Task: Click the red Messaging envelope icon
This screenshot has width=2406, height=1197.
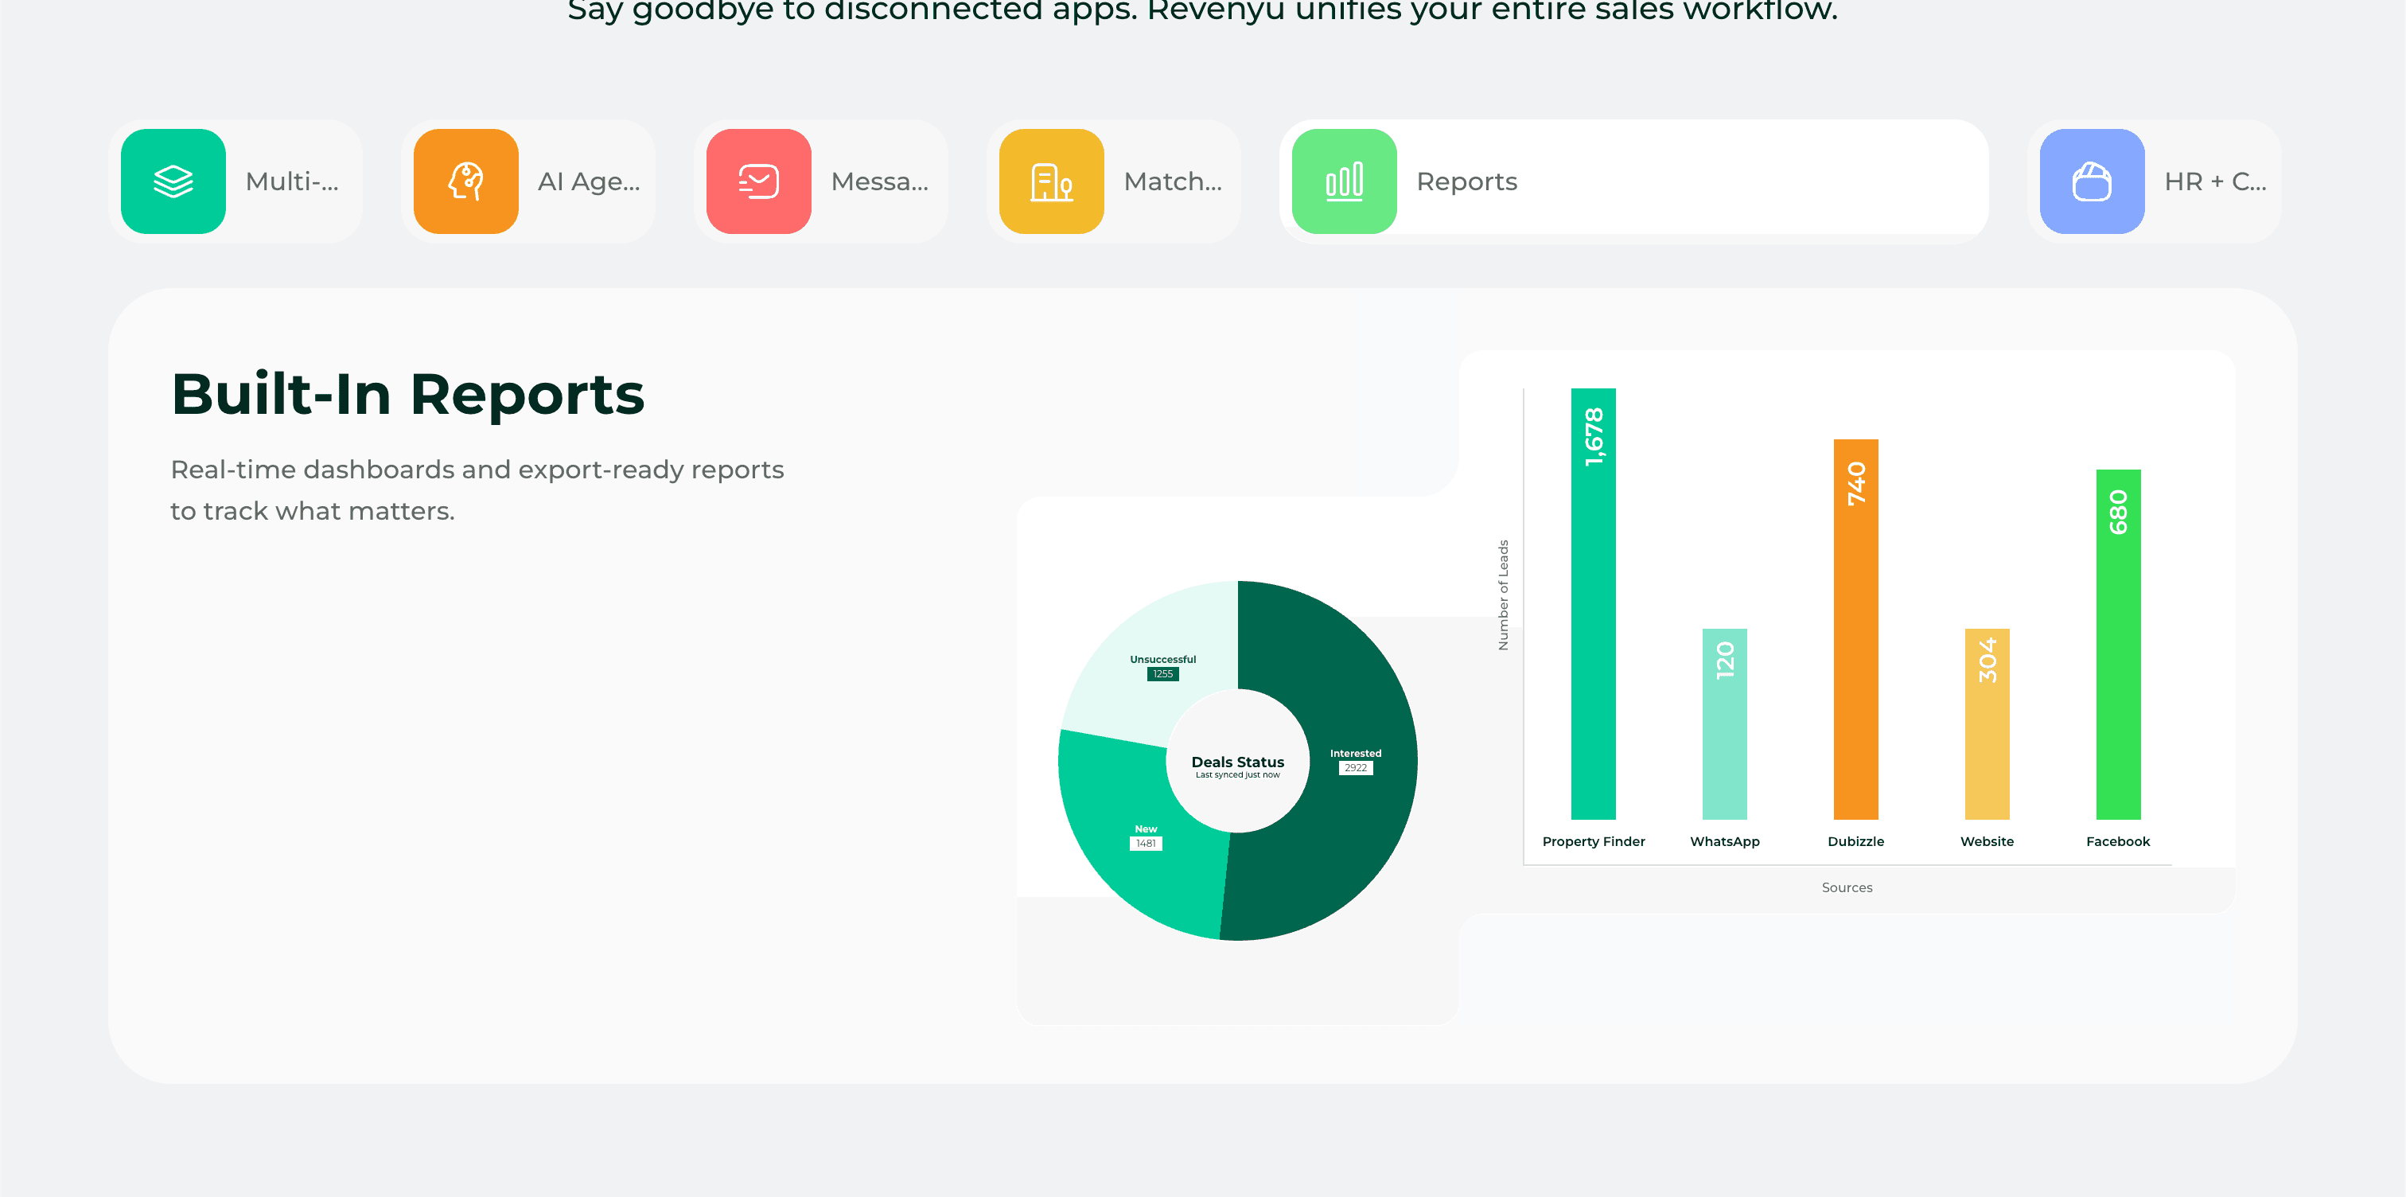Action: (x=757, y=181)
